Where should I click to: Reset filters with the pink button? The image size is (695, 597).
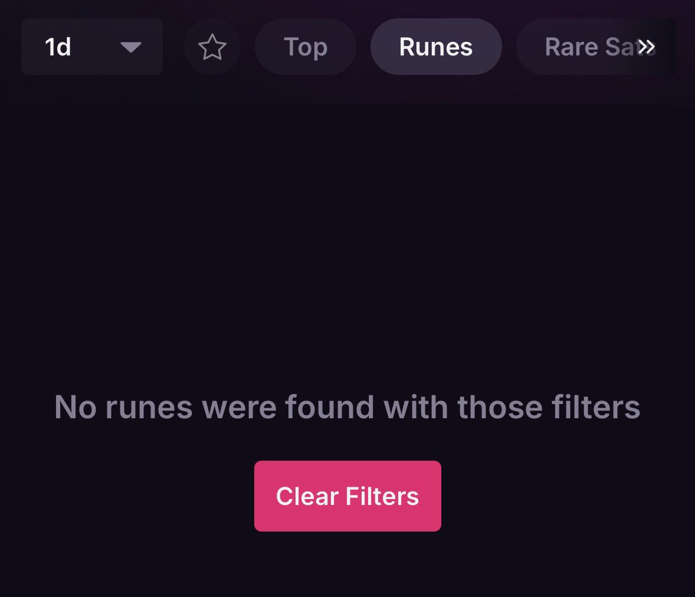coord(347,496)
